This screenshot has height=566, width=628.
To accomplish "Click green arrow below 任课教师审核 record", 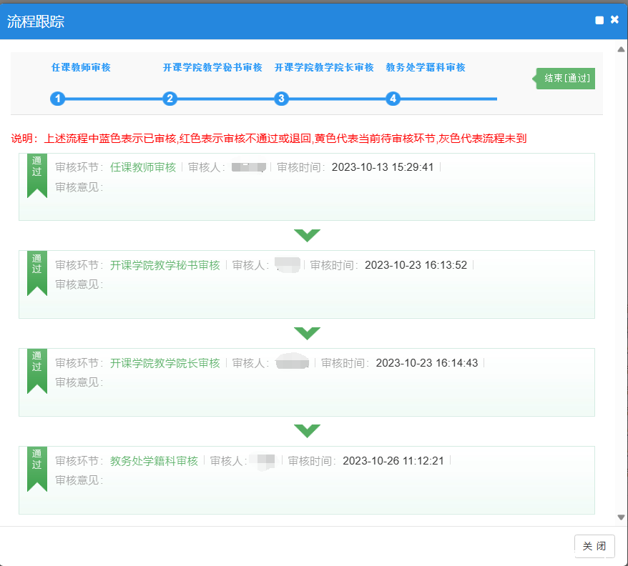I will tap(307, 235).
